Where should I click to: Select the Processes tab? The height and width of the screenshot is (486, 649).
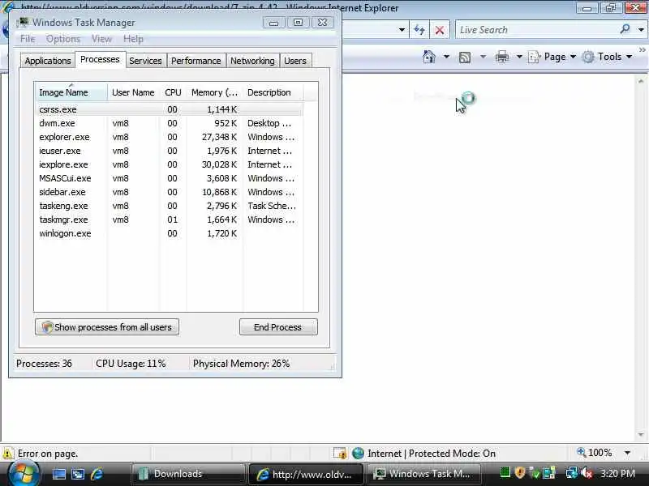coord(100,59)
